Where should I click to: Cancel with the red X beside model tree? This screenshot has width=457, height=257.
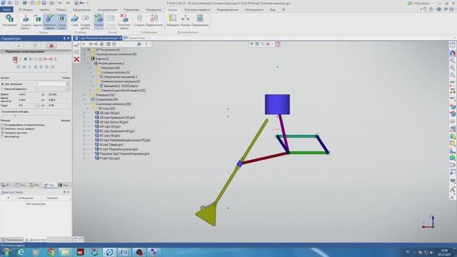(76, 59)
